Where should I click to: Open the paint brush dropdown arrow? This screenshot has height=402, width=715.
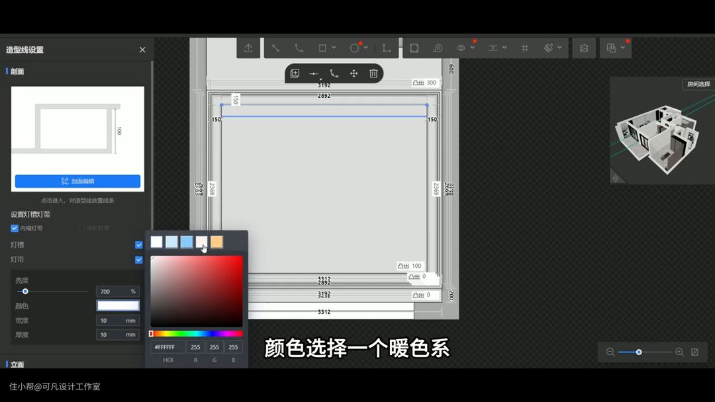(559, 48)
